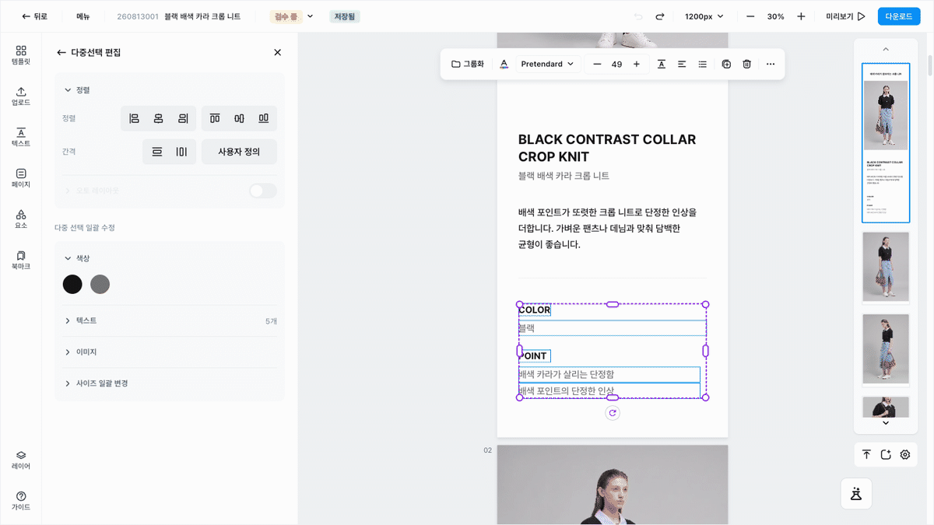The height and width of the screenshot is (525, 934).
Task: Open the 페이지 page sidebar panel
Action: (21, 178)
